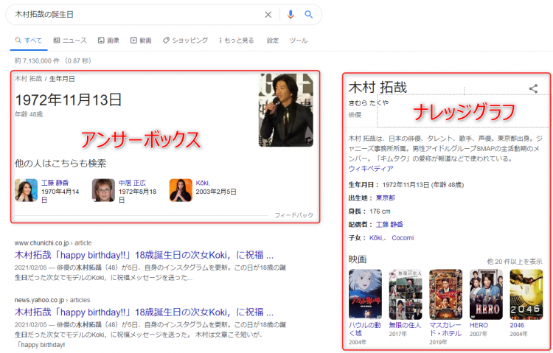Viewport: 553px width, 353px height.
Task: Click the 木村 拓哉 / 生年月日 breadcrumb text
Action: tap(44, 79)
